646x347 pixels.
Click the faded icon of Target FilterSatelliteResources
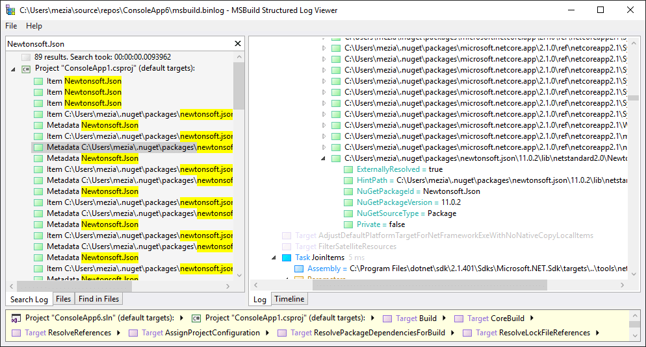coord(287,246)
